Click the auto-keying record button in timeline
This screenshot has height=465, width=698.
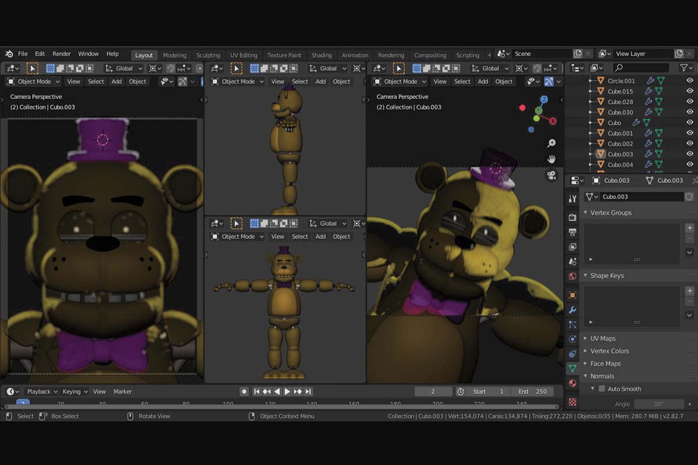[x=244, y=392]
